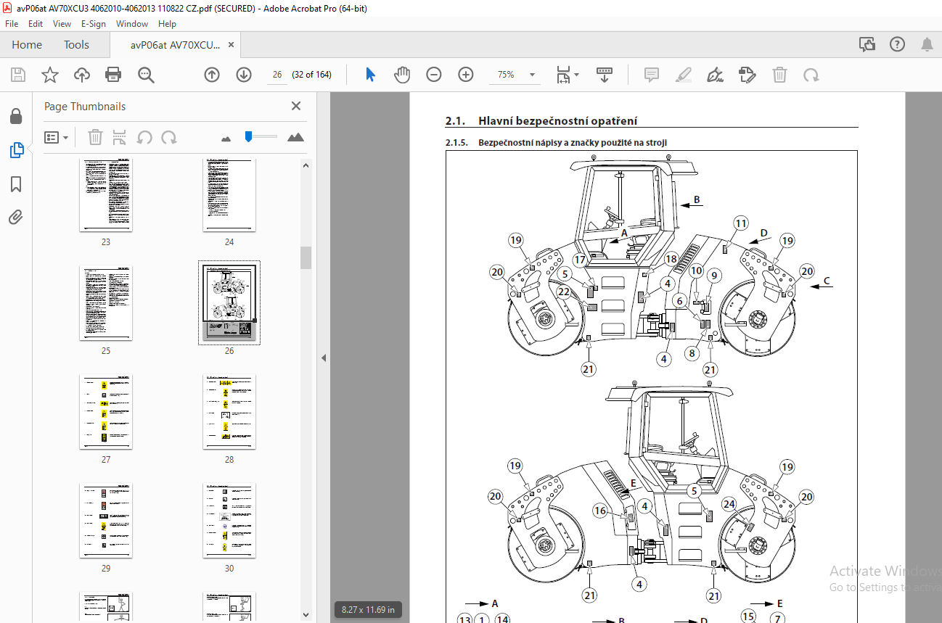Switch to the Home tab
The image size is (942, 623).
pyautogui.click(x=27, y=44)
